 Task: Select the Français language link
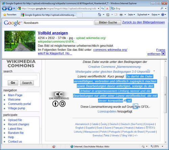(x=118, y=128)
